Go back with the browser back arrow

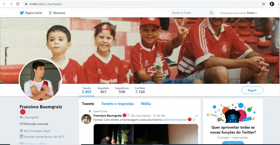pyautogui.click(x=4, y=4)
